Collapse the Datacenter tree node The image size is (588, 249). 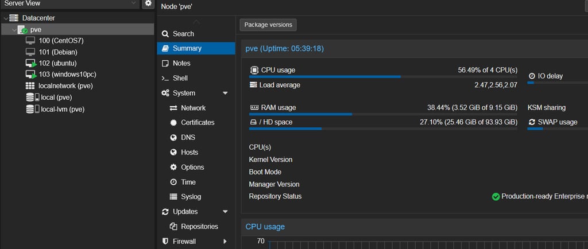(5, 18)
